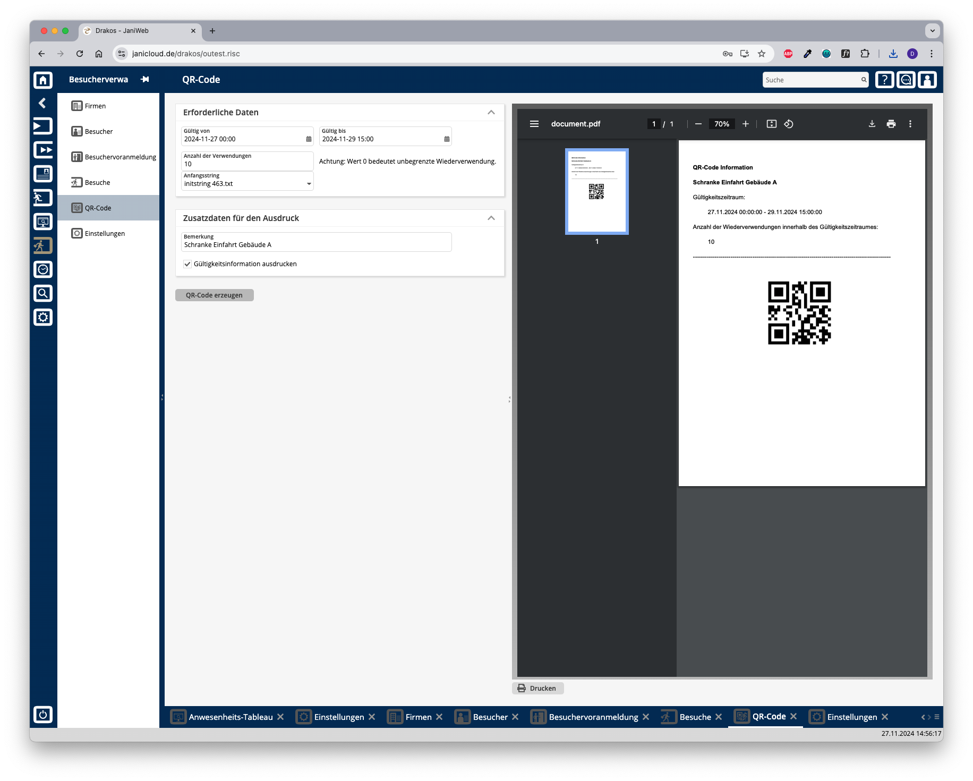Open the help question mark icon
The width and height of the screenshot is (973, 781).
pyautogui.click(x=884, y=80)
